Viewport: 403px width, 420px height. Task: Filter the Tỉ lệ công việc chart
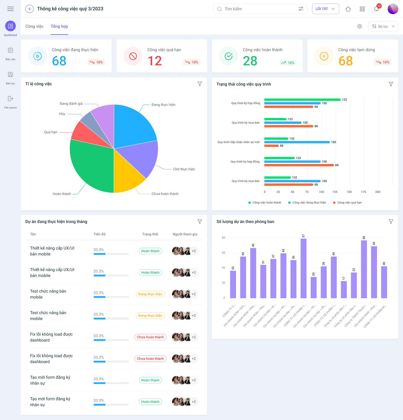click(200, 84)
